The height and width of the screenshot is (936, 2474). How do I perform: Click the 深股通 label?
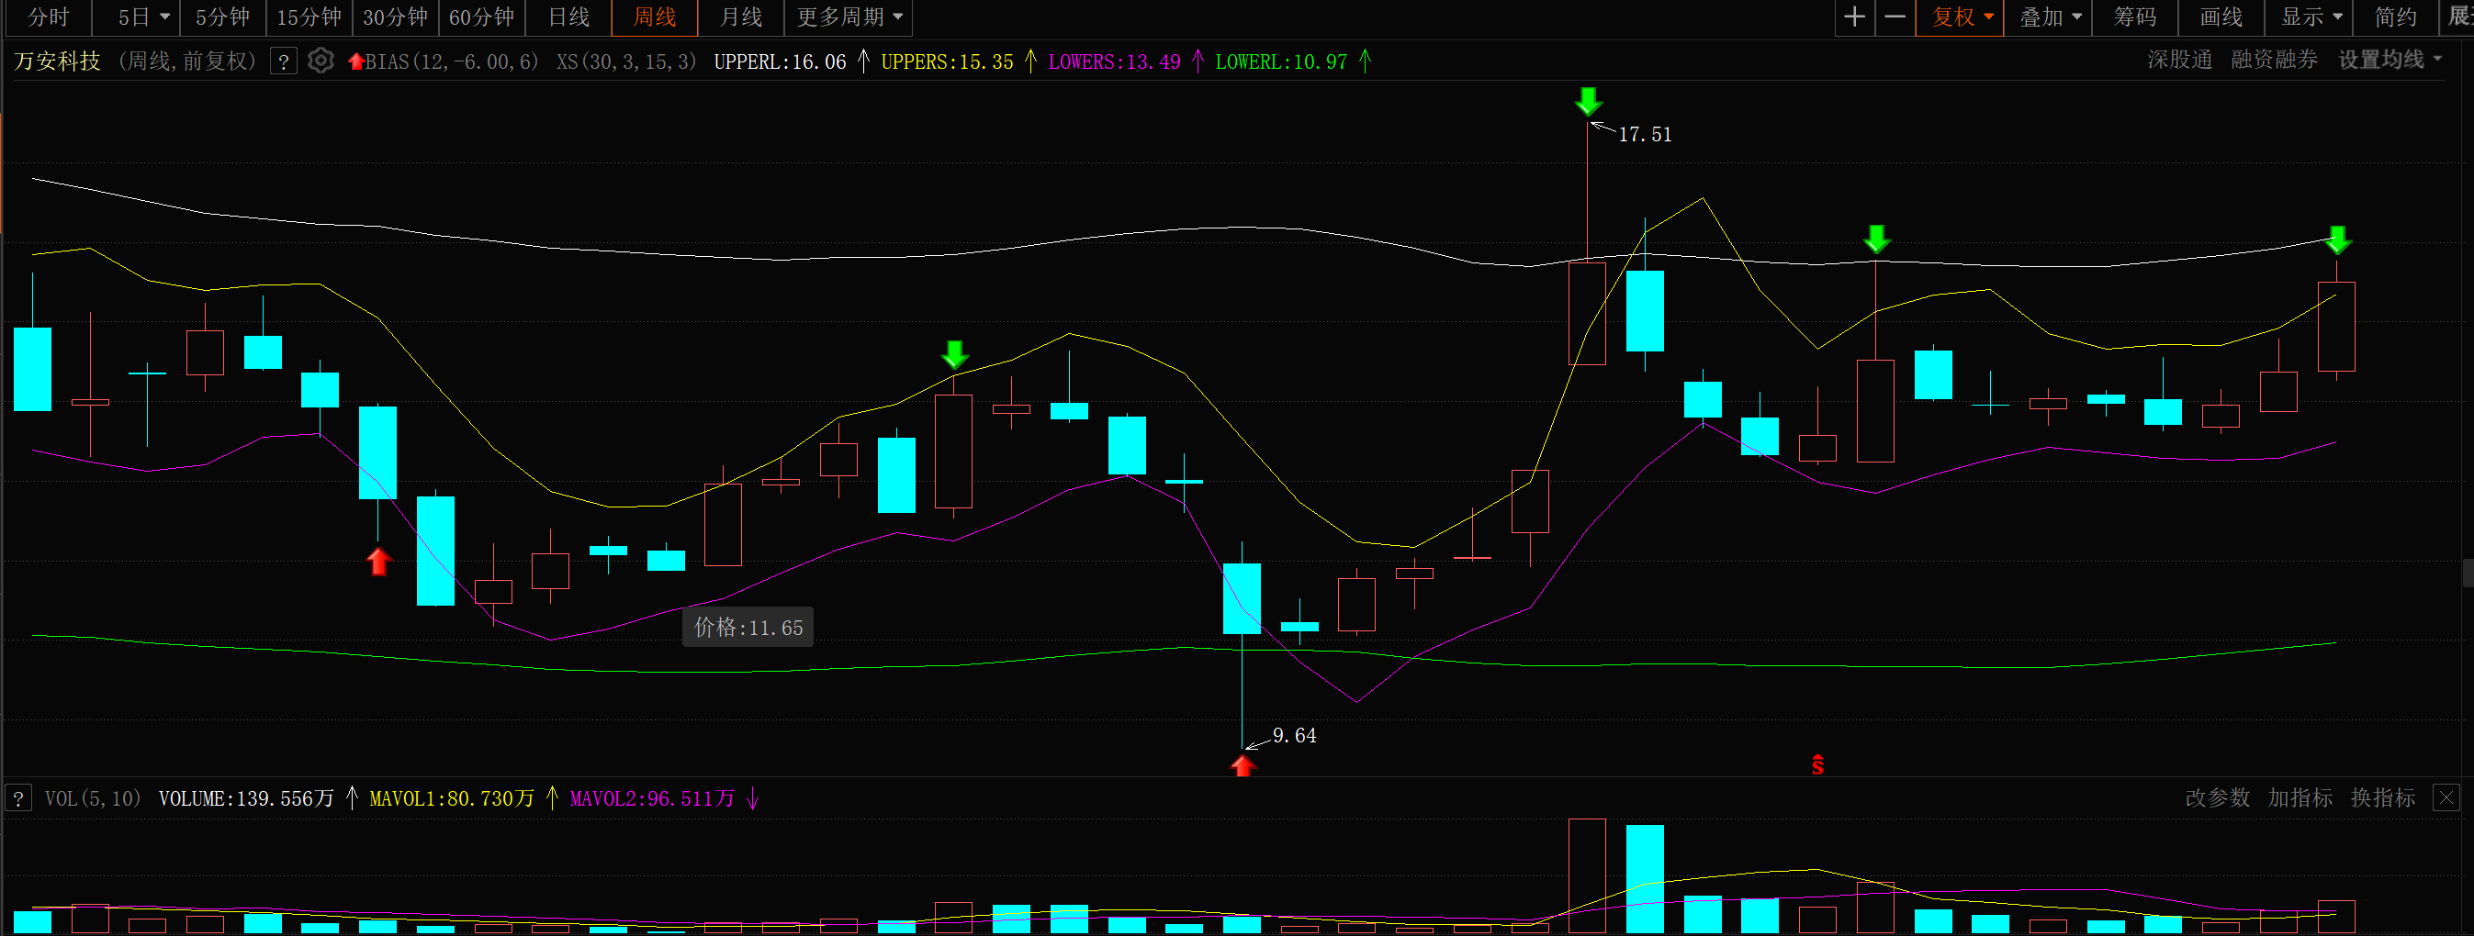[2180, 61]
